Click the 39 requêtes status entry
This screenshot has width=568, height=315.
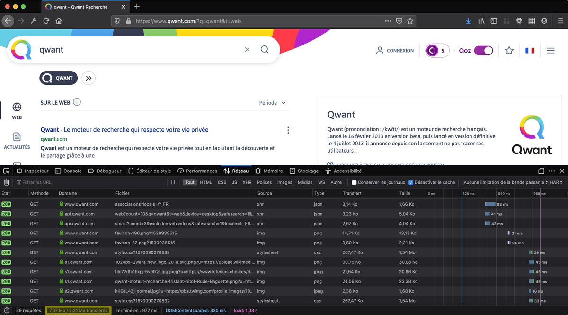[28, 310]
